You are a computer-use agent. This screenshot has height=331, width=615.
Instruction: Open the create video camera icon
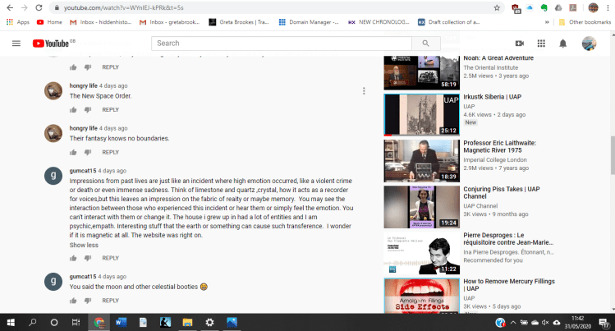pos(519,44)
